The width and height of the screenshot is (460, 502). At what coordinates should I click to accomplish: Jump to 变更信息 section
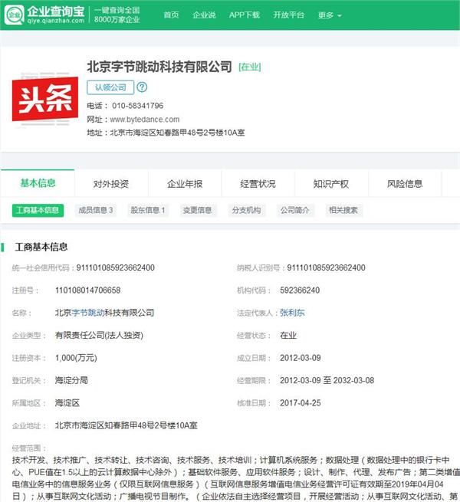click(x=197, y=210)
